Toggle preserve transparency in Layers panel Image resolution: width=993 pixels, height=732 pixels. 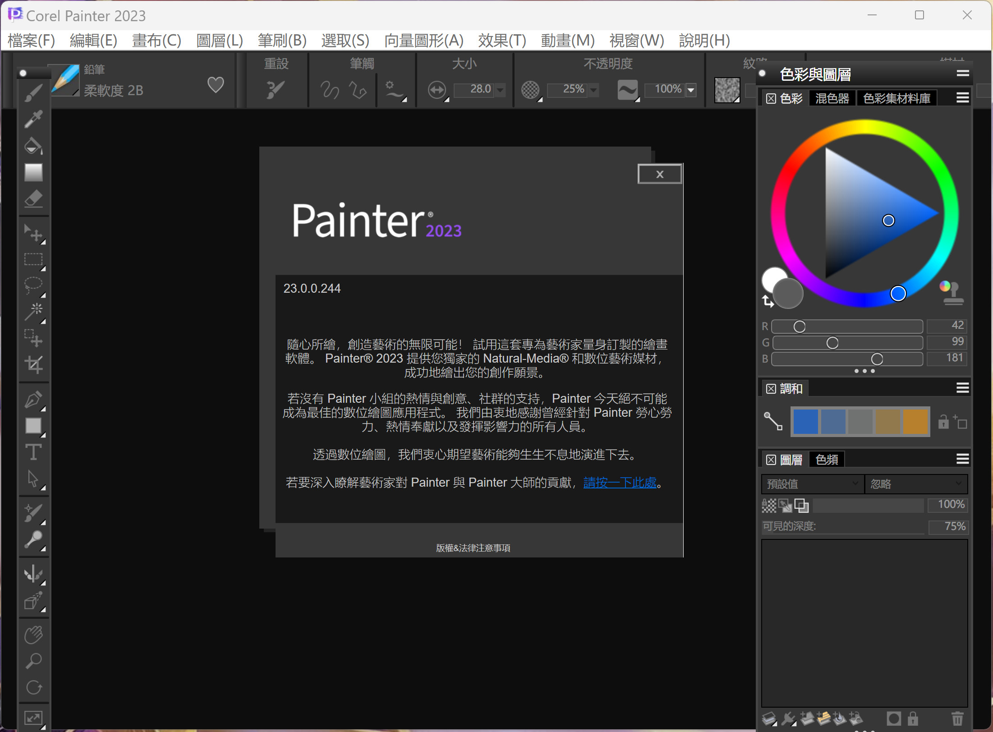coord(769,506)
